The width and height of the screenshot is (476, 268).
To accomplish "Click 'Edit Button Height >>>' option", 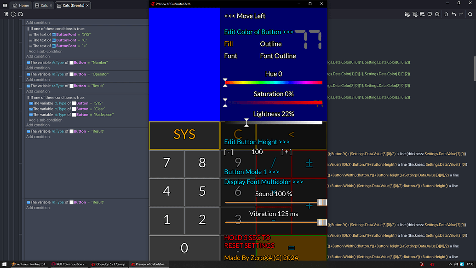I will tap(257, 142).
